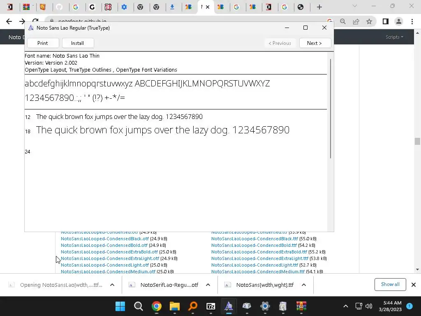Click the Noto navbar brand link
Screen dimensions: 421x316
tap(16, 37)
